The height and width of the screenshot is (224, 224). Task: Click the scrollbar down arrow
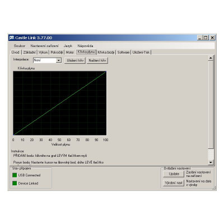pos(211,162)
